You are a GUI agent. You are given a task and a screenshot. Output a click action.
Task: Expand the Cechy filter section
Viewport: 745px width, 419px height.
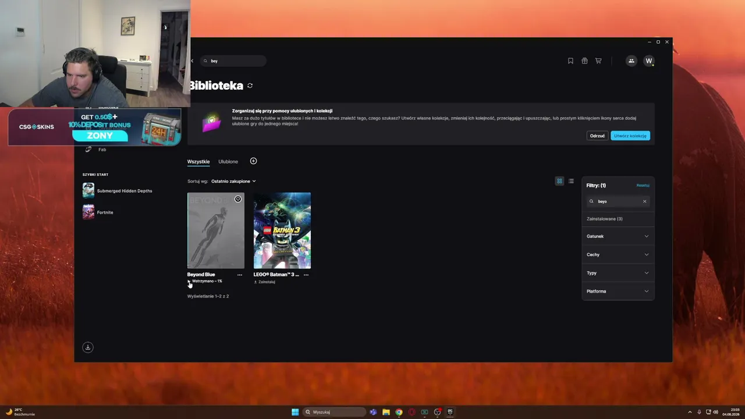click(x=618, y=254)
